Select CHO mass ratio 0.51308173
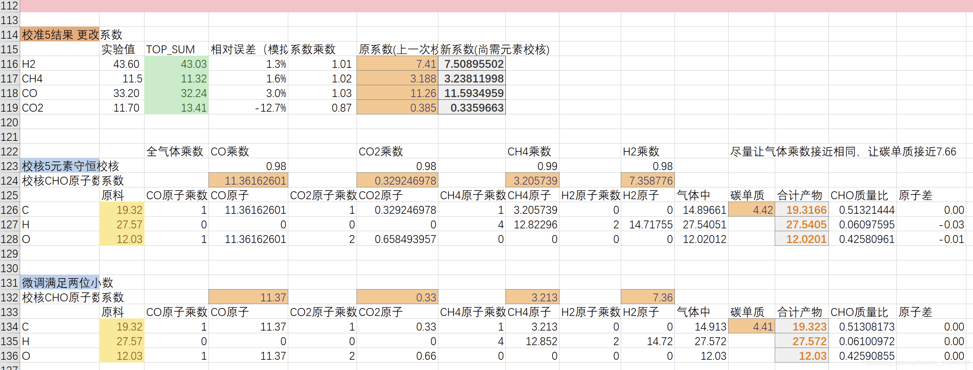 click(x=862, y=327)
